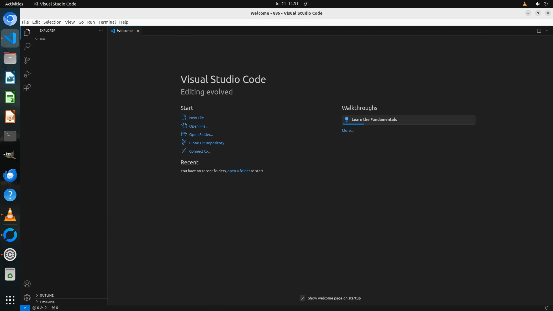Viewport: 553px width, 311px height.
Task: Expand the TIMELINE section
Action: click(47, 301)
